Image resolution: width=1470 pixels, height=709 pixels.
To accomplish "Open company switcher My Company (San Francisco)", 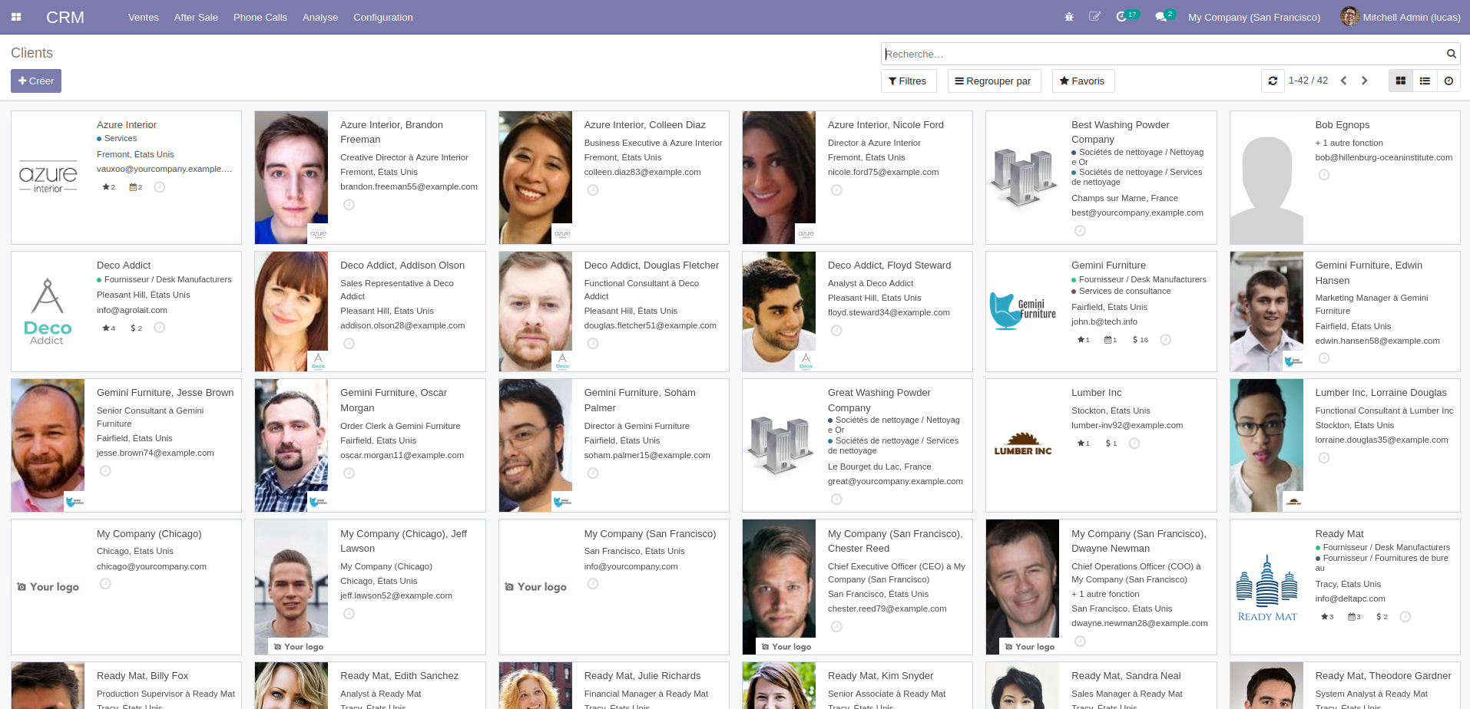I will [x=1254, y=17].
